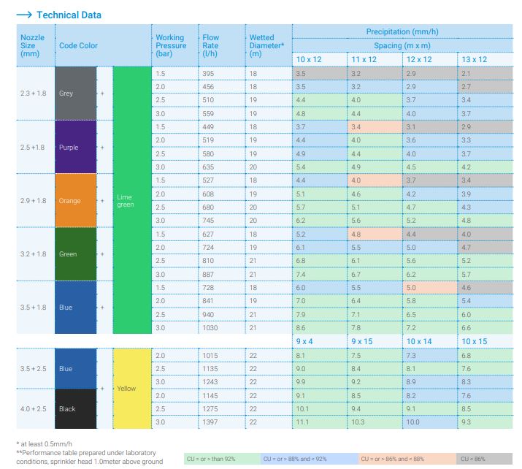Click flow rate value '635'
This screenshot has width=522, height=469.
[x=208, y=167]
